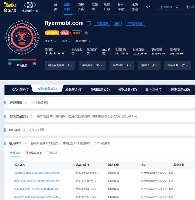Vote safe with the check mark icon
The height and width of the screenshot is (200, 195).
coord(10,63)
